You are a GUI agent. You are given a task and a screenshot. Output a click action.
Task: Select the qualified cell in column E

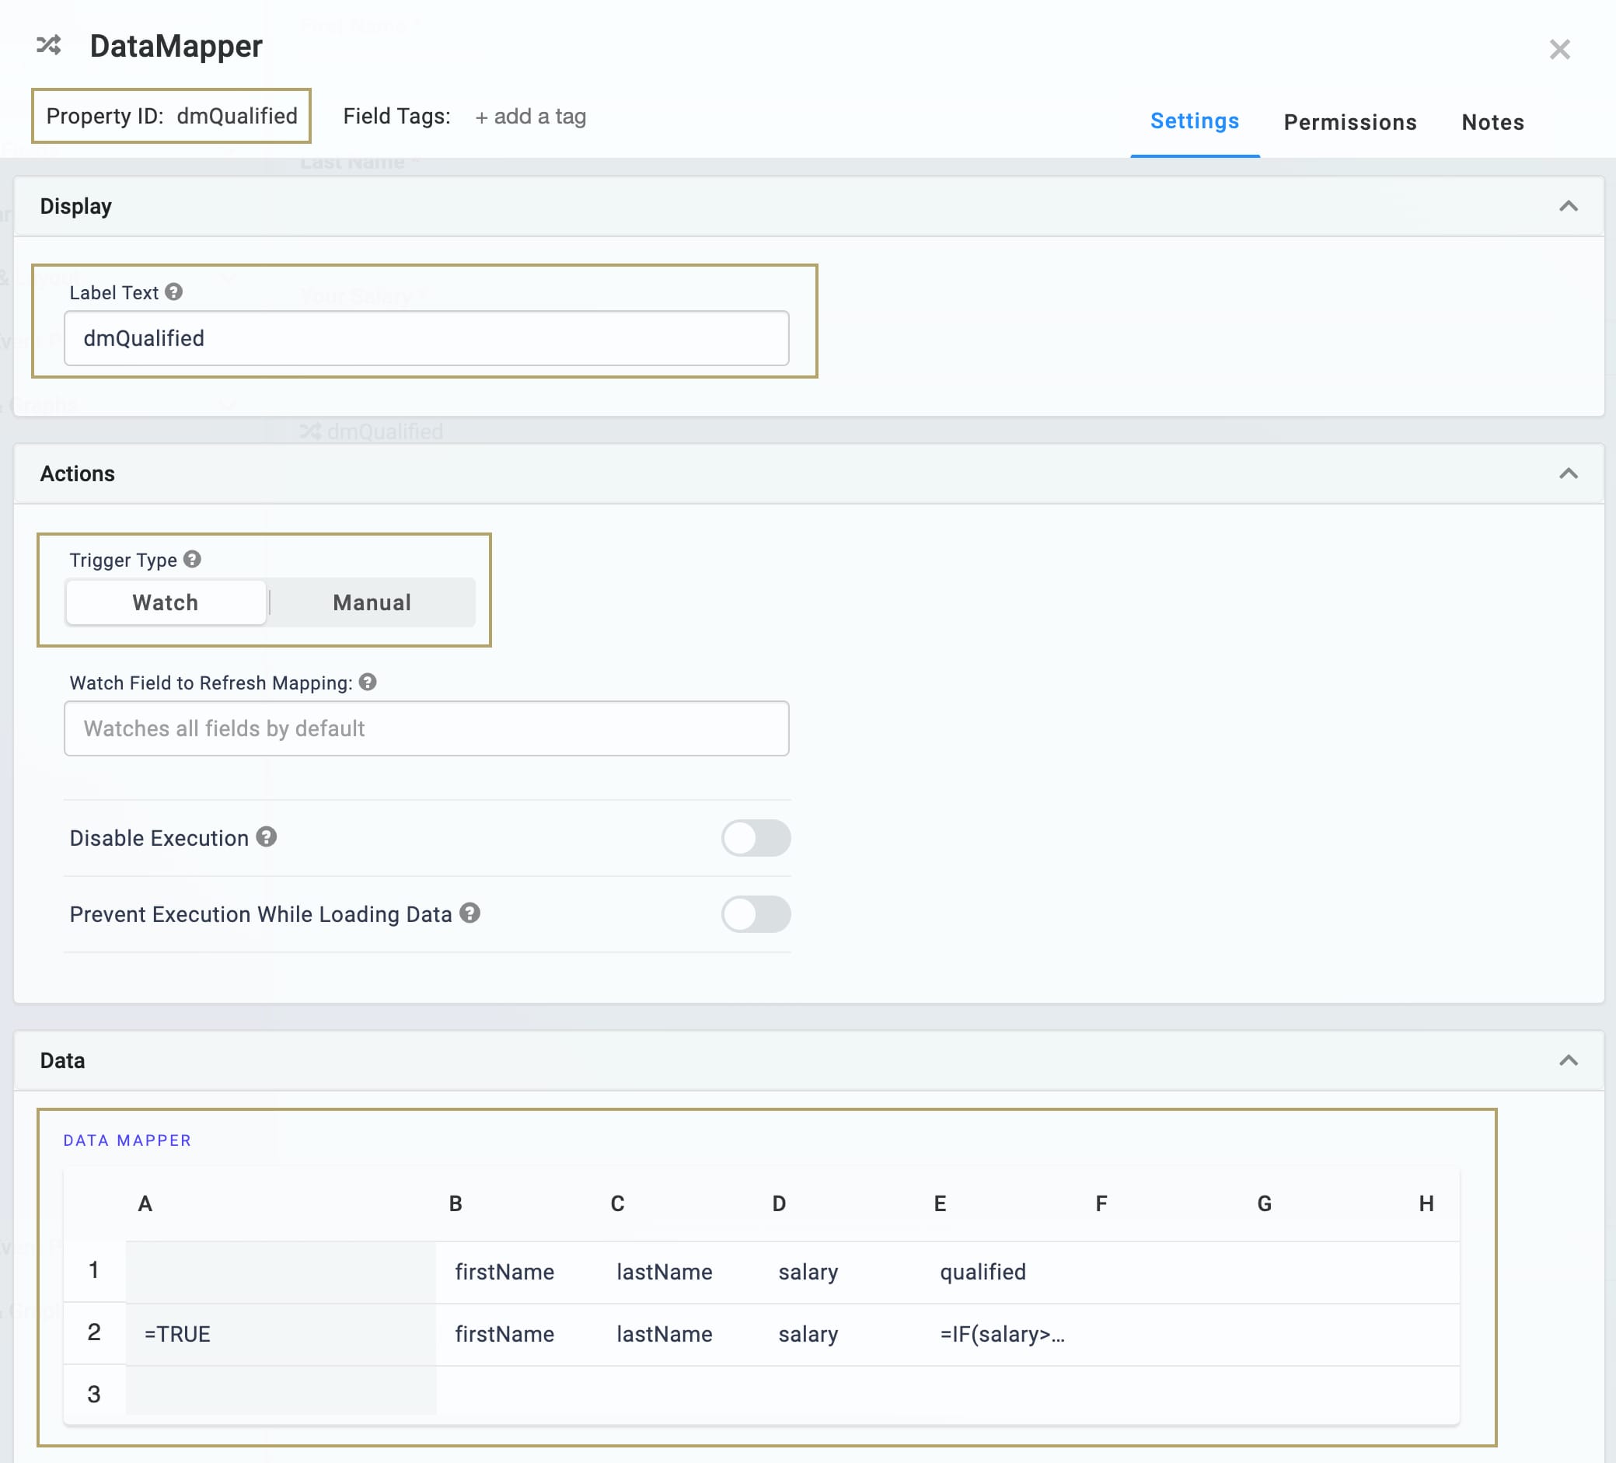tap(1003, 1272)
